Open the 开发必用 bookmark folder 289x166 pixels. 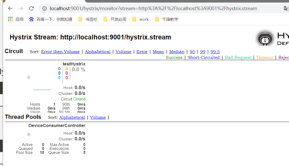pos(114,19)
